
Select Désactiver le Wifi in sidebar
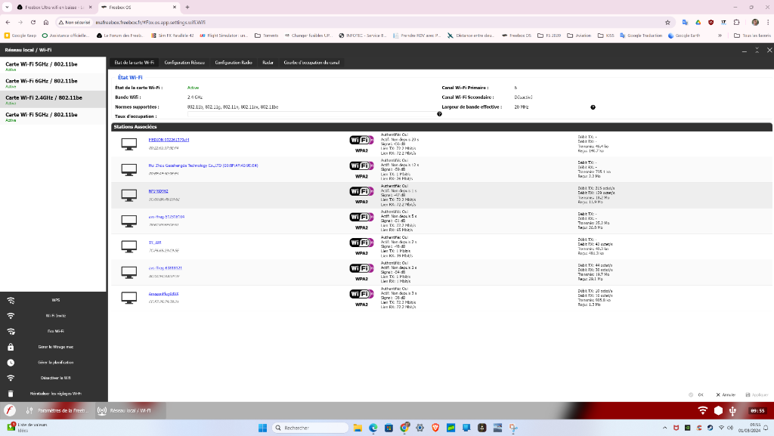tap(55, 378)
